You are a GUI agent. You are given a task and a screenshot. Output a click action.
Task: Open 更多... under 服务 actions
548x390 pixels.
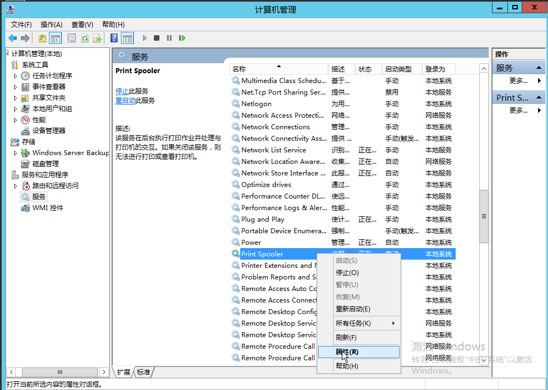pos(519,81)
